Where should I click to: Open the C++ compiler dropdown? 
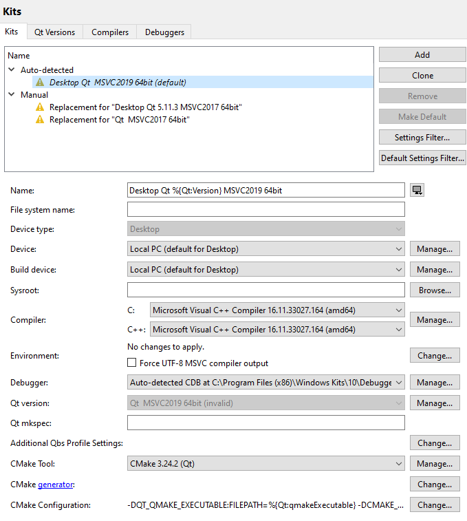277,329
